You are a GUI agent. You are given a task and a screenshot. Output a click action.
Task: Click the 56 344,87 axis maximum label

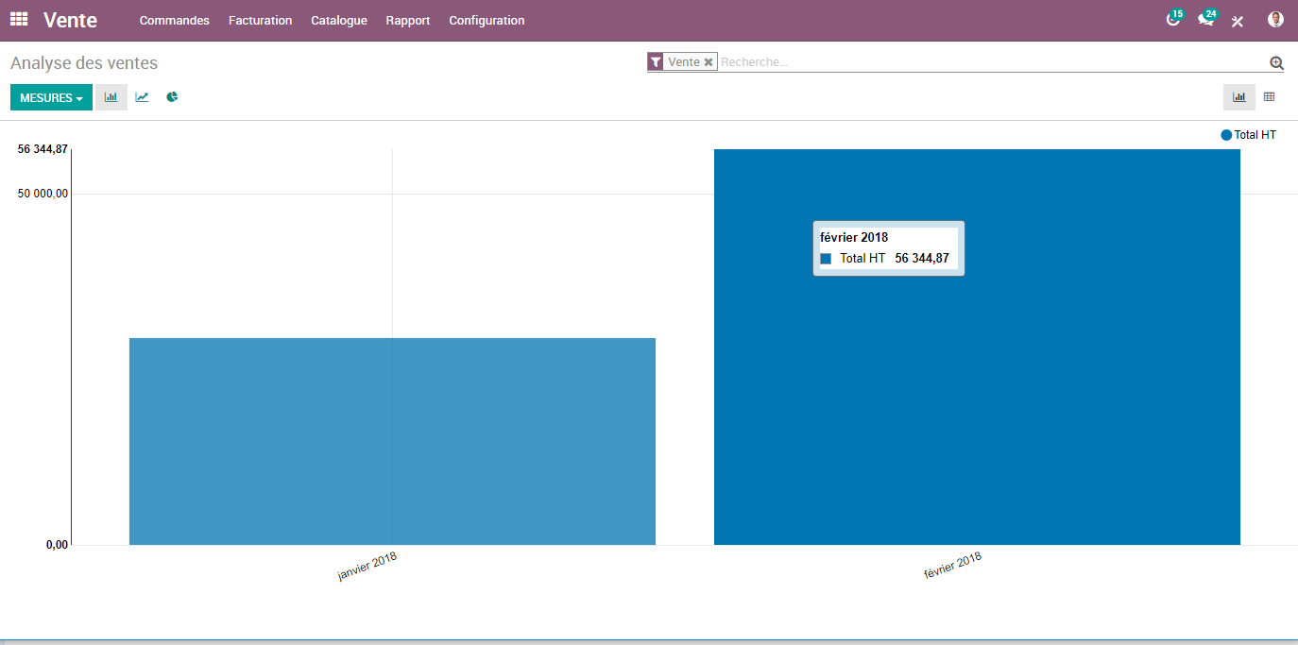coord(43,149)
